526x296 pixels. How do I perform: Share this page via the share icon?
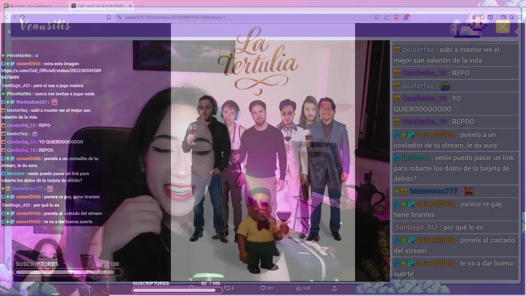tap(386, 17)
